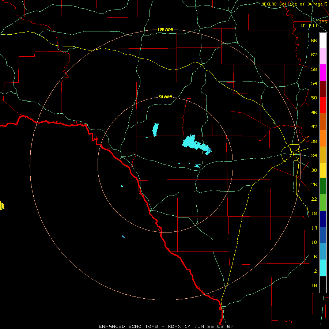This screenshot has width=329, height=329.
Task: Click the legend value "66"
Action: tap(314, 40)
